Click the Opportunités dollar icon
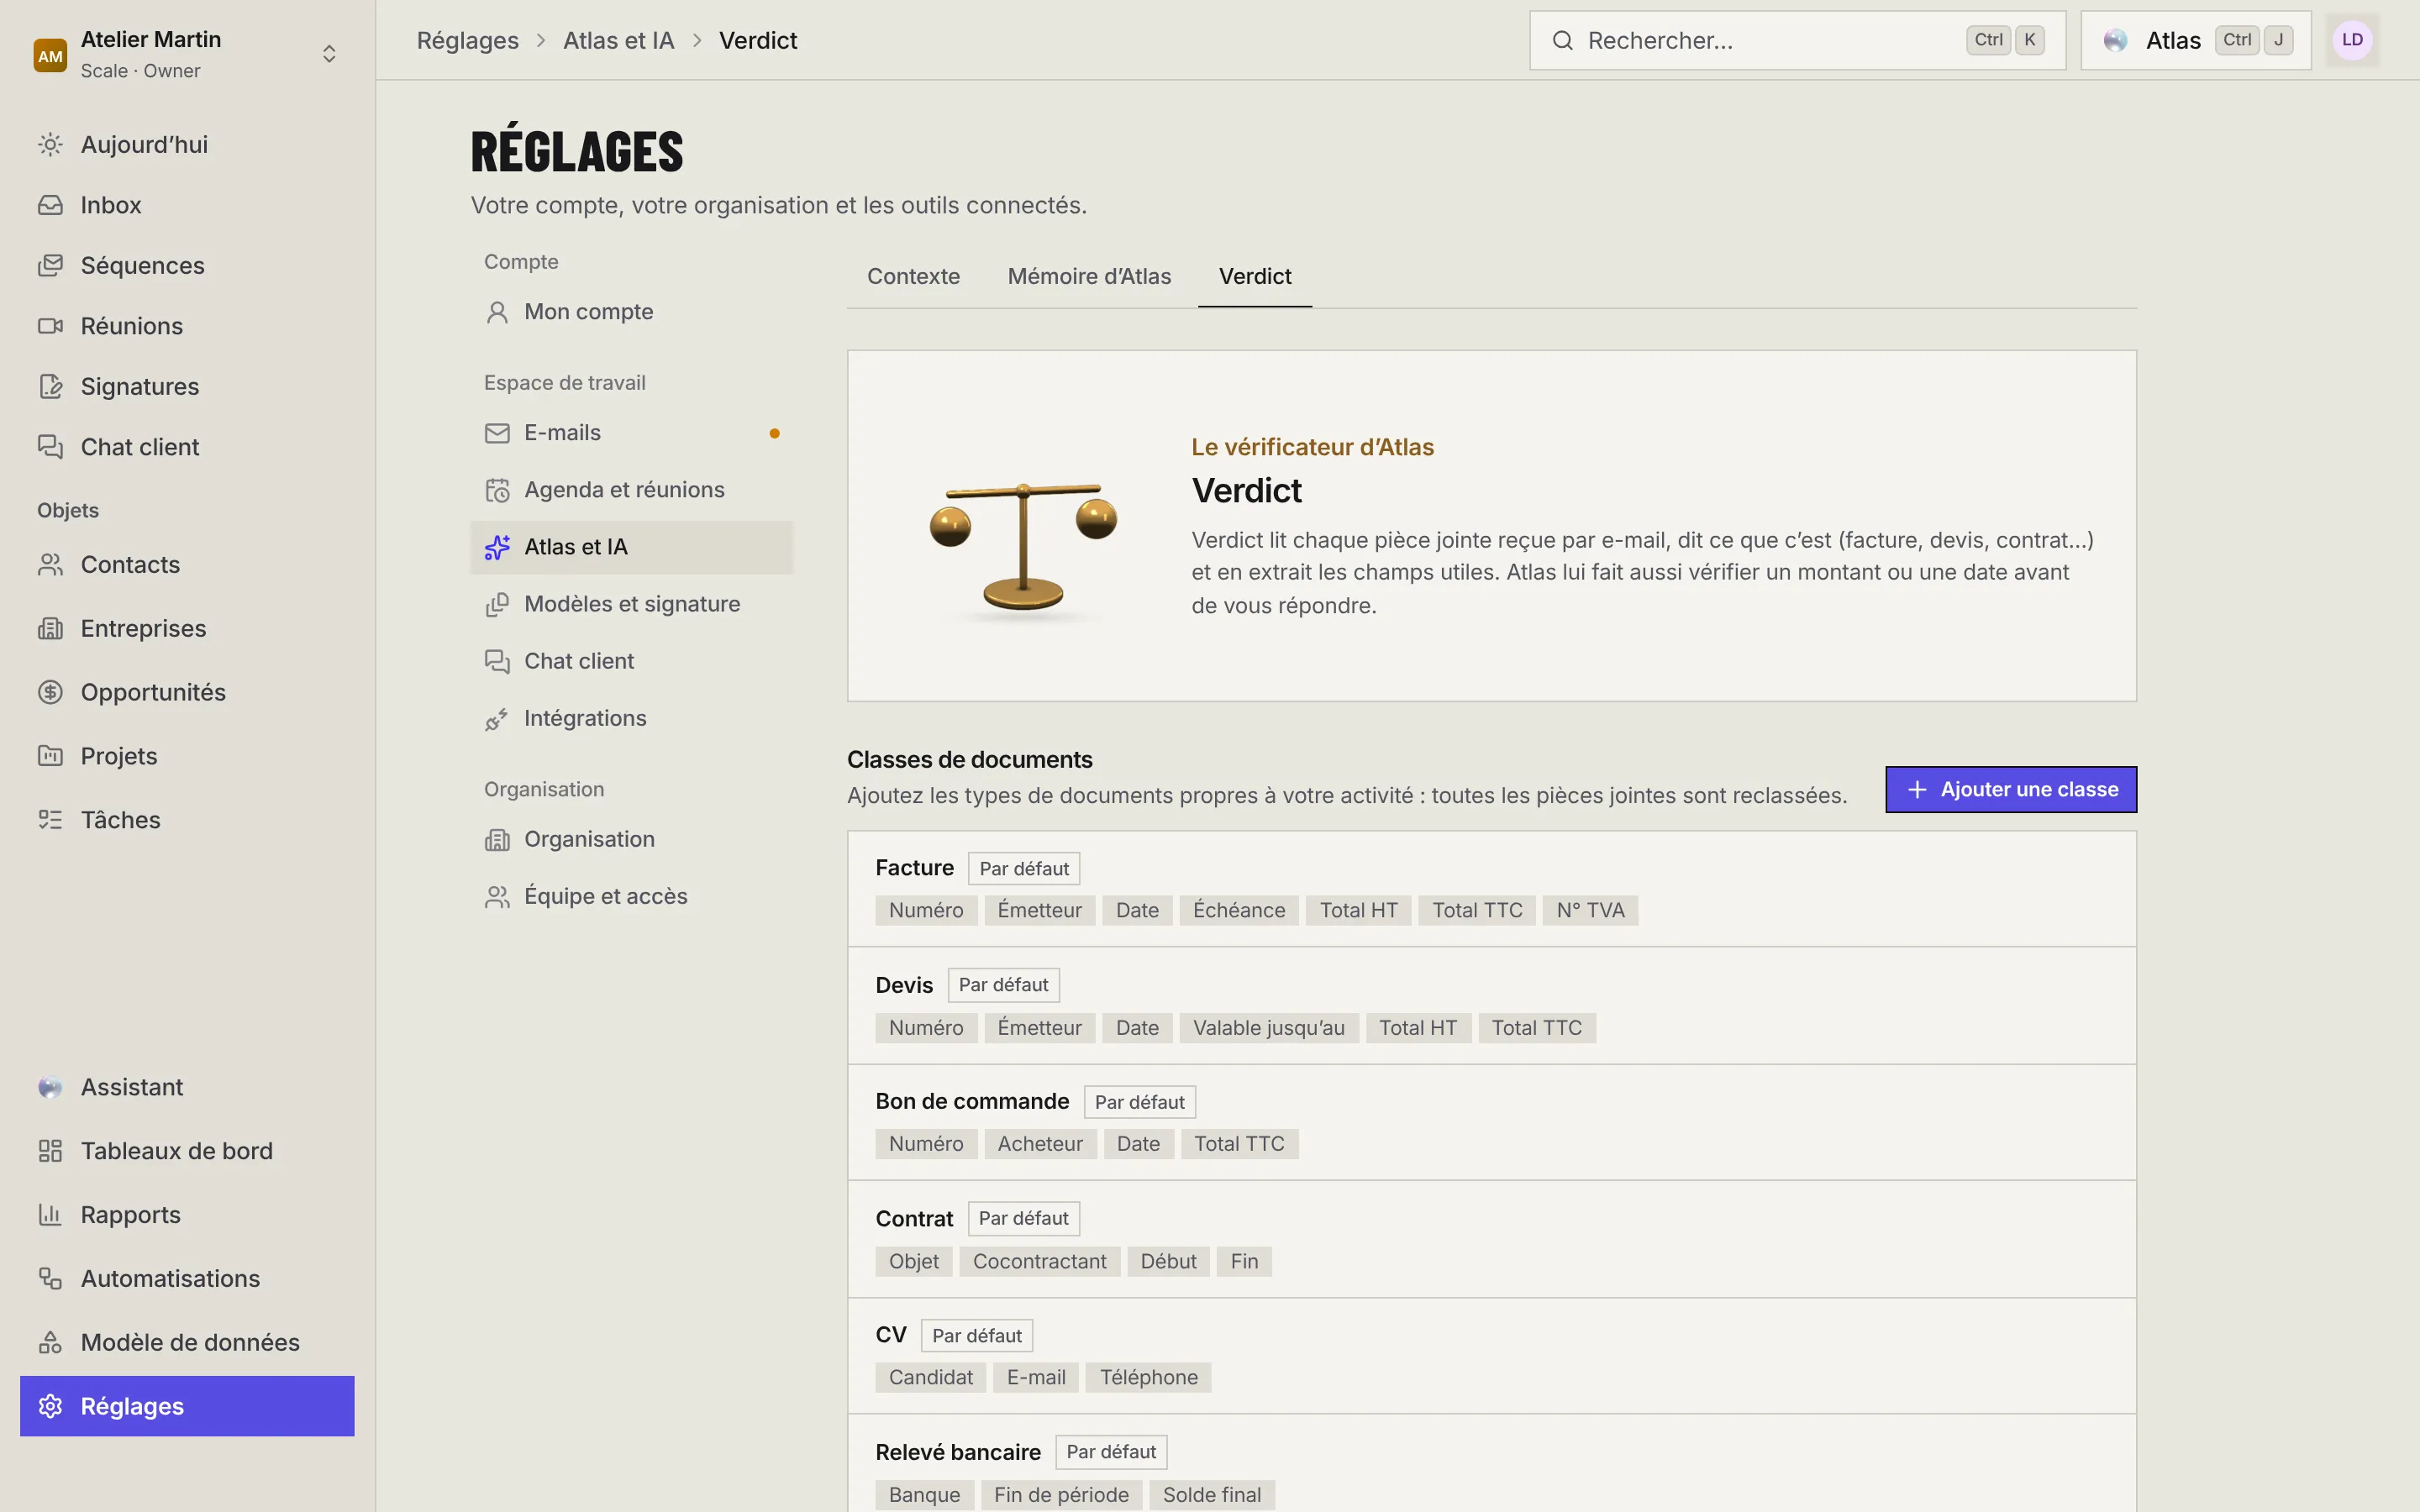The width and height of the screenshot is (2420, 1512). pos(50,692)
